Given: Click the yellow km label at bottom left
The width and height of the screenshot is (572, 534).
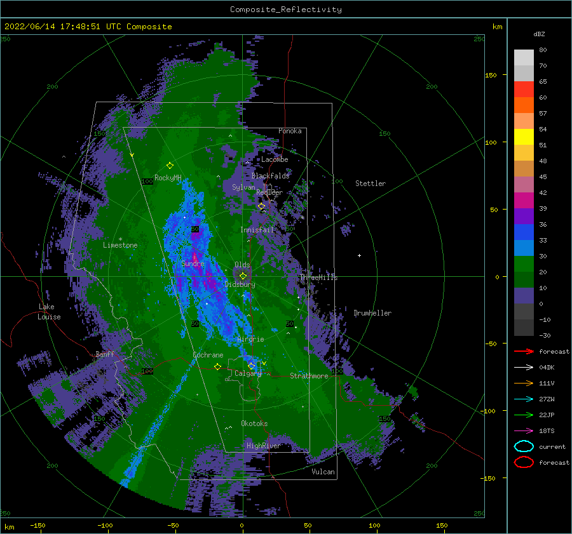Looking at the screenshot, I should click(x=9, y=527).
